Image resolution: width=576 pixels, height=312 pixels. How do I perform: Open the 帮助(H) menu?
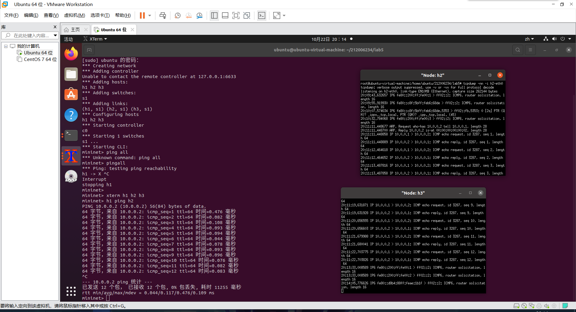(123, 15)
